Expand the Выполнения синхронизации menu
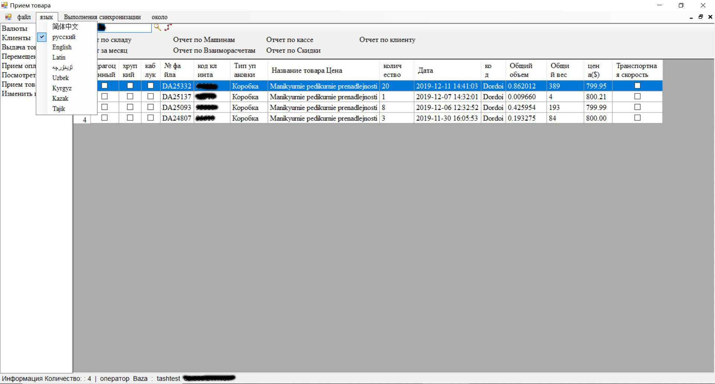The image size is (715, 384). (102, 17)
